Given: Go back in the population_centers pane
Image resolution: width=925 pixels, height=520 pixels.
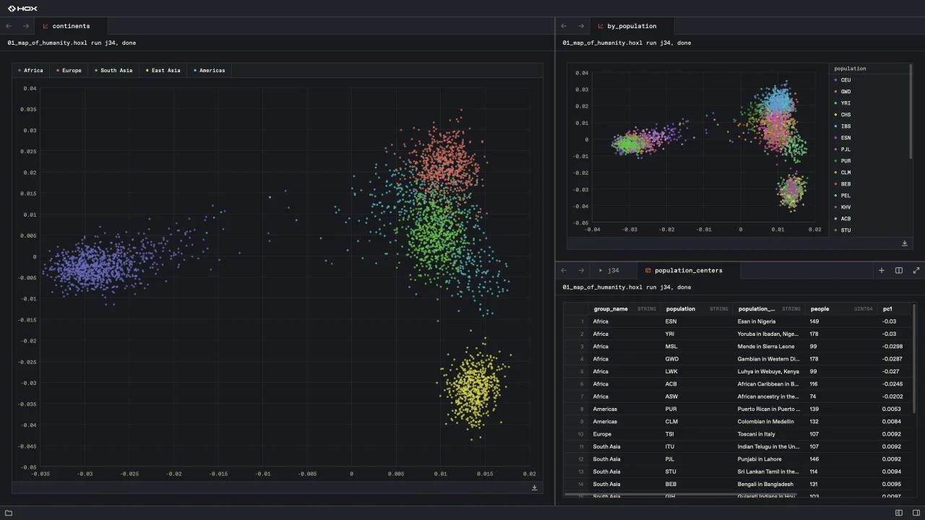Looking at the screenshot, I should tap(564, 270).
